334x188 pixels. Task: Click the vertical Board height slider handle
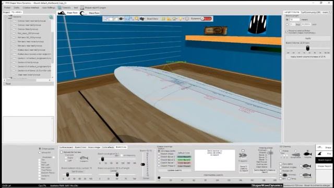click(142, 164)
